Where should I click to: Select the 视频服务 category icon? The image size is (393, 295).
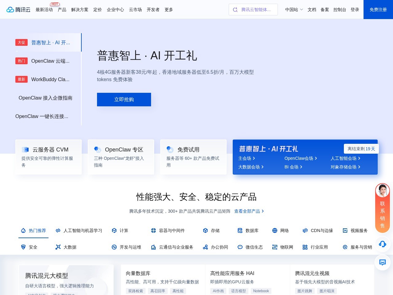click(345, 230)
